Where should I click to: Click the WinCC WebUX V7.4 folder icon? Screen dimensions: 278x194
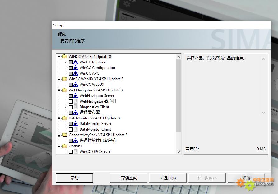click(x=65, y=79)
